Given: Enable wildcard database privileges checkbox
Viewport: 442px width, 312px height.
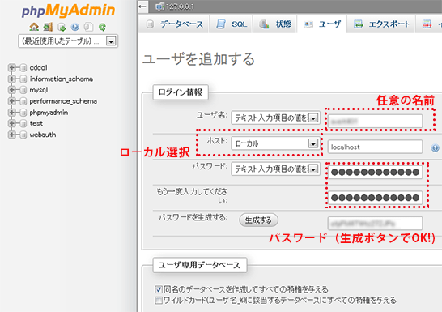Looking at the screenshot, I should [159, 301].
